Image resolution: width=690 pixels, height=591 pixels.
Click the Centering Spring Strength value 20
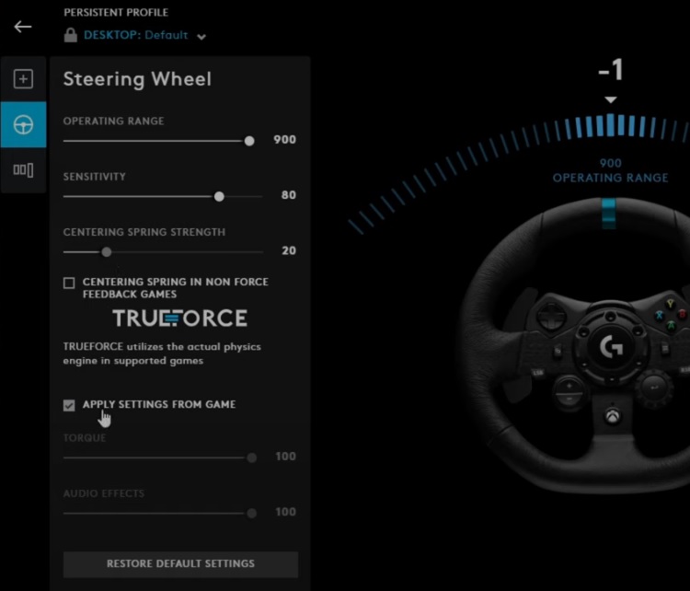tap(289, 250)
